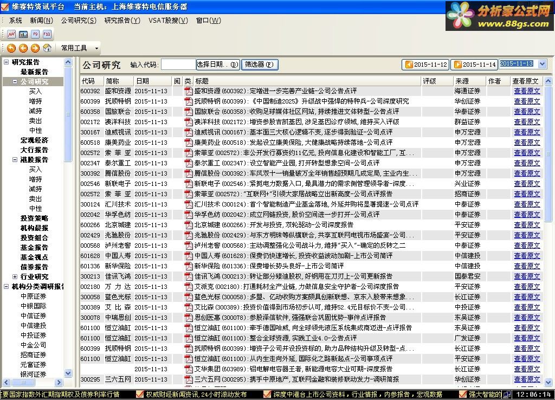Click the app logo in title bar
The width and height of the screenshot is (555, 400).
pyautogui.click(x=5, y=7)
